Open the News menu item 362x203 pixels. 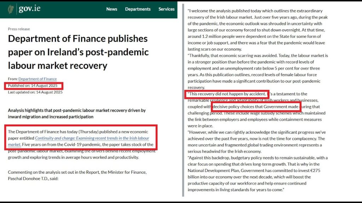coord(112,9)
